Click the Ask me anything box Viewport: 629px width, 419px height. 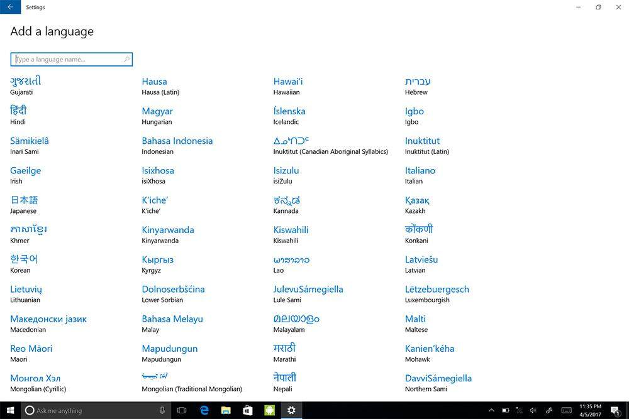point(88,410)
